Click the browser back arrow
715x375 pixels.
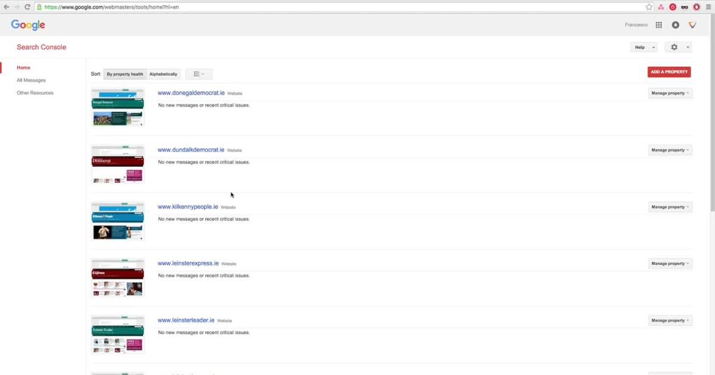(x=7, y=7)
